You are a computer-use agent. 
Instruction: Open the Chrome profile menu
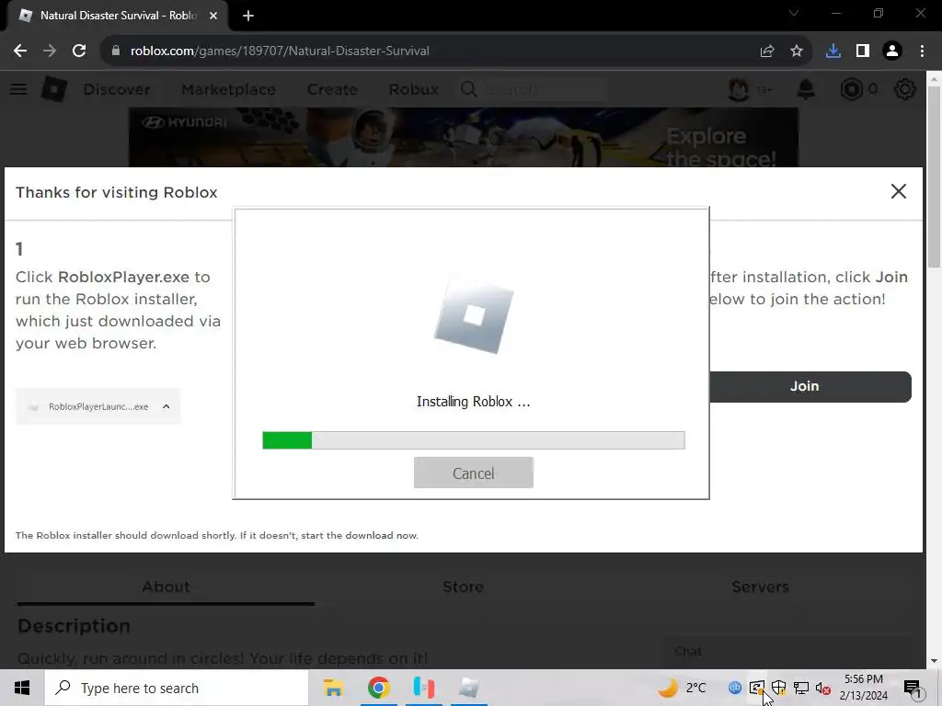[x=892, y=51]
